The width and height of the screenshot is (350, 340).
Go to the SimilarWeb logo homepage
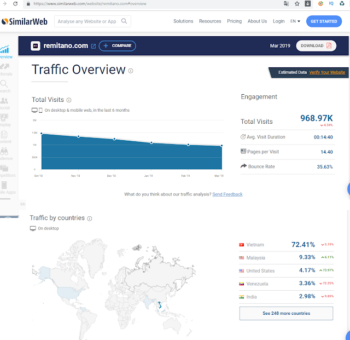[x=24, y=21]
